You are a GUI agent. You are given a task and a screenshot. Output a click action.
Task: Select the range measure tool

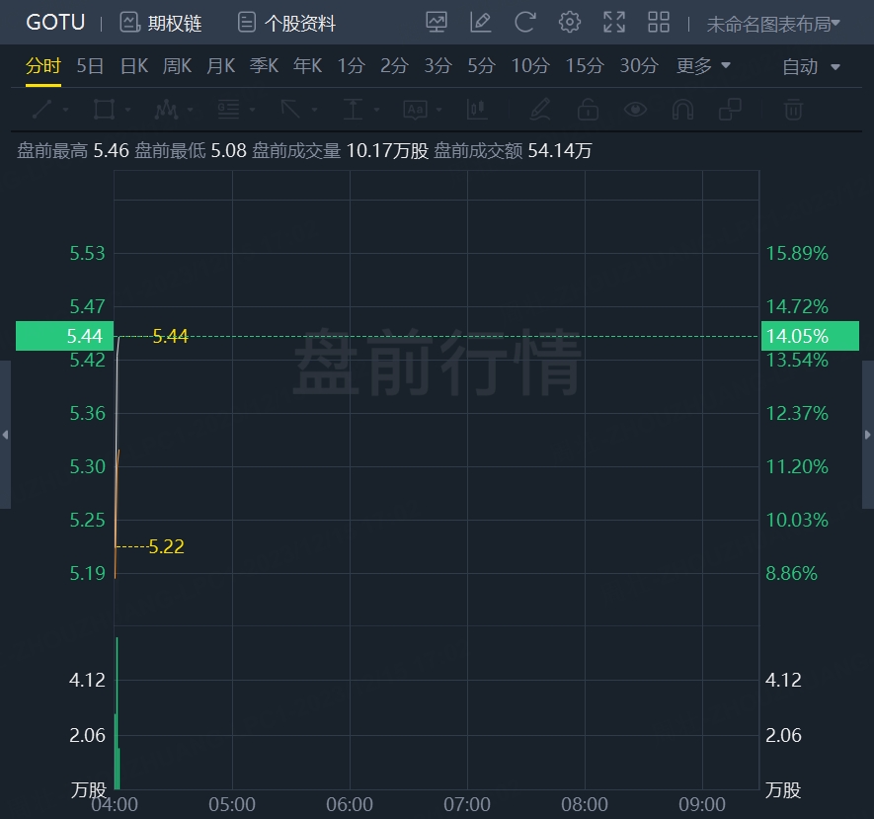tap(353, 110)
